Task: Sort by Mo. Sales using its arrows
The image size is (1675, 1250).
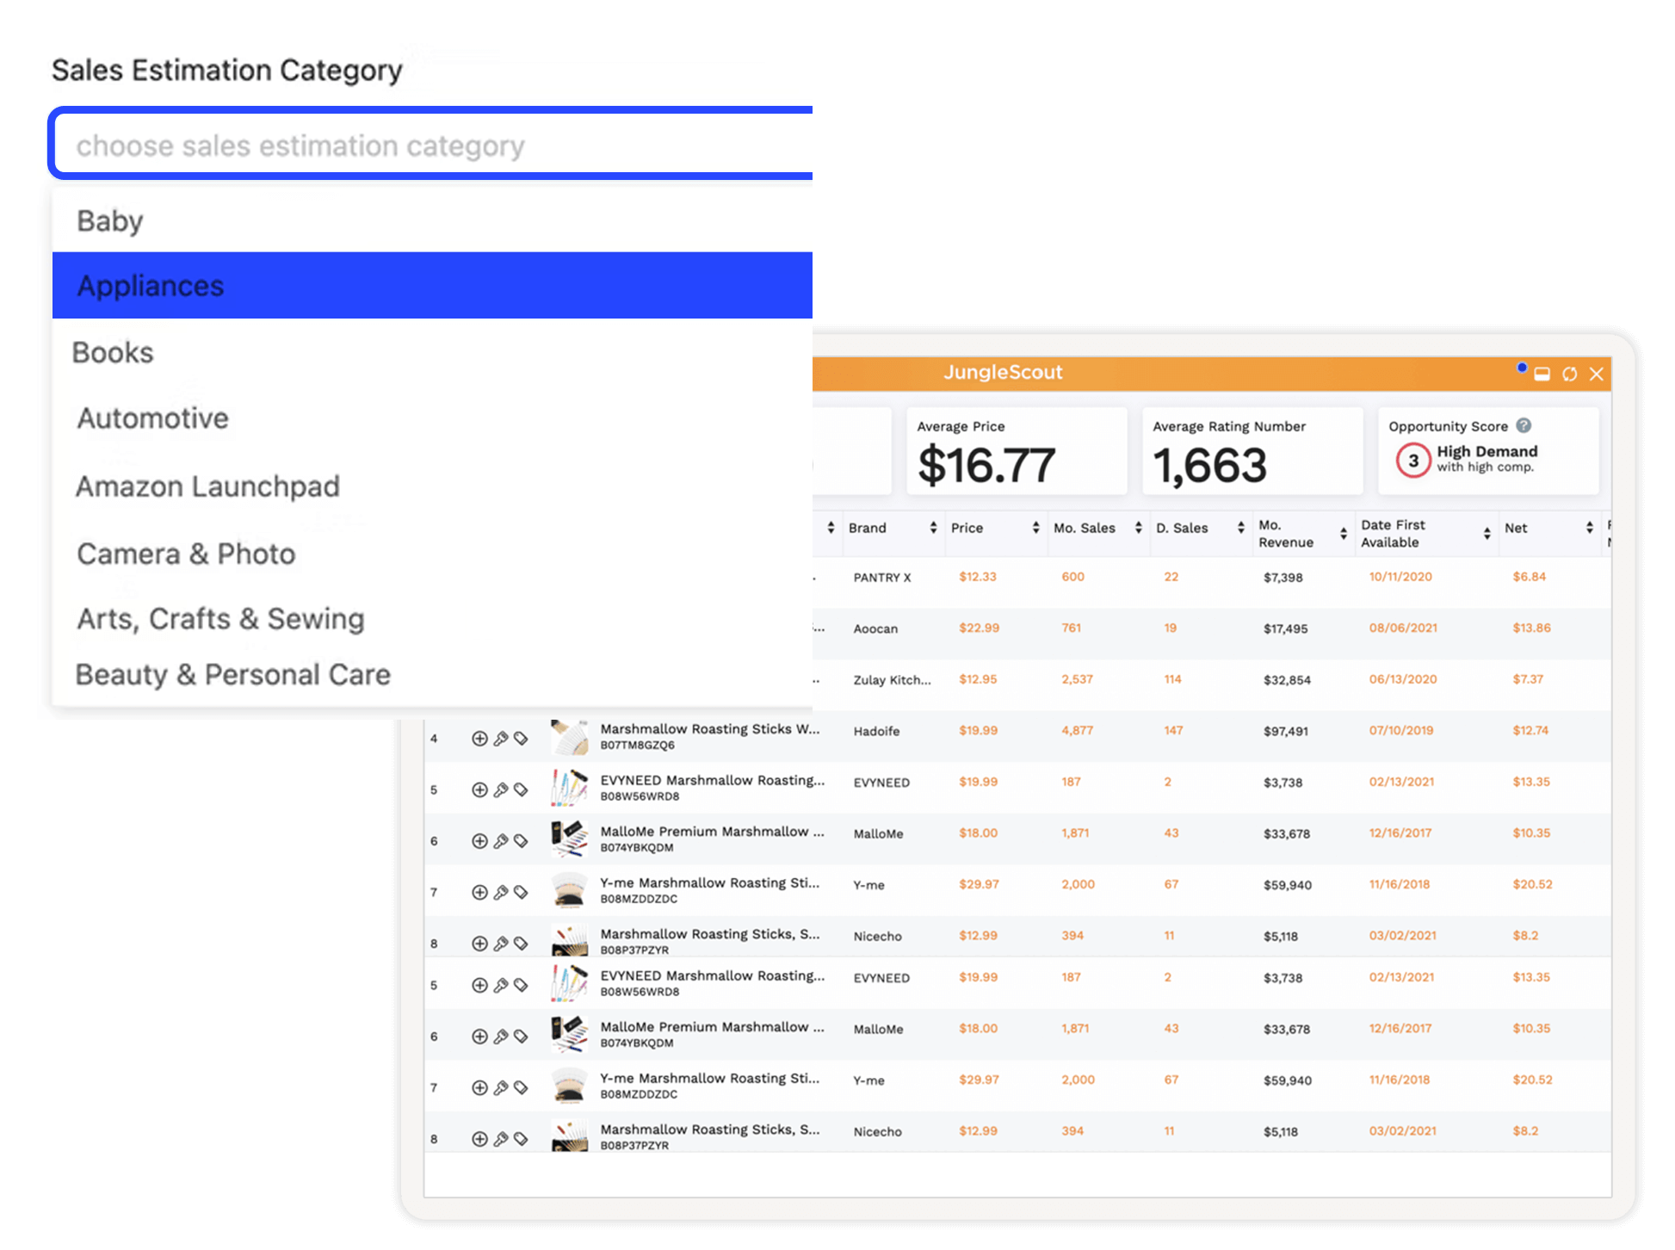Action: [1138, 528]
